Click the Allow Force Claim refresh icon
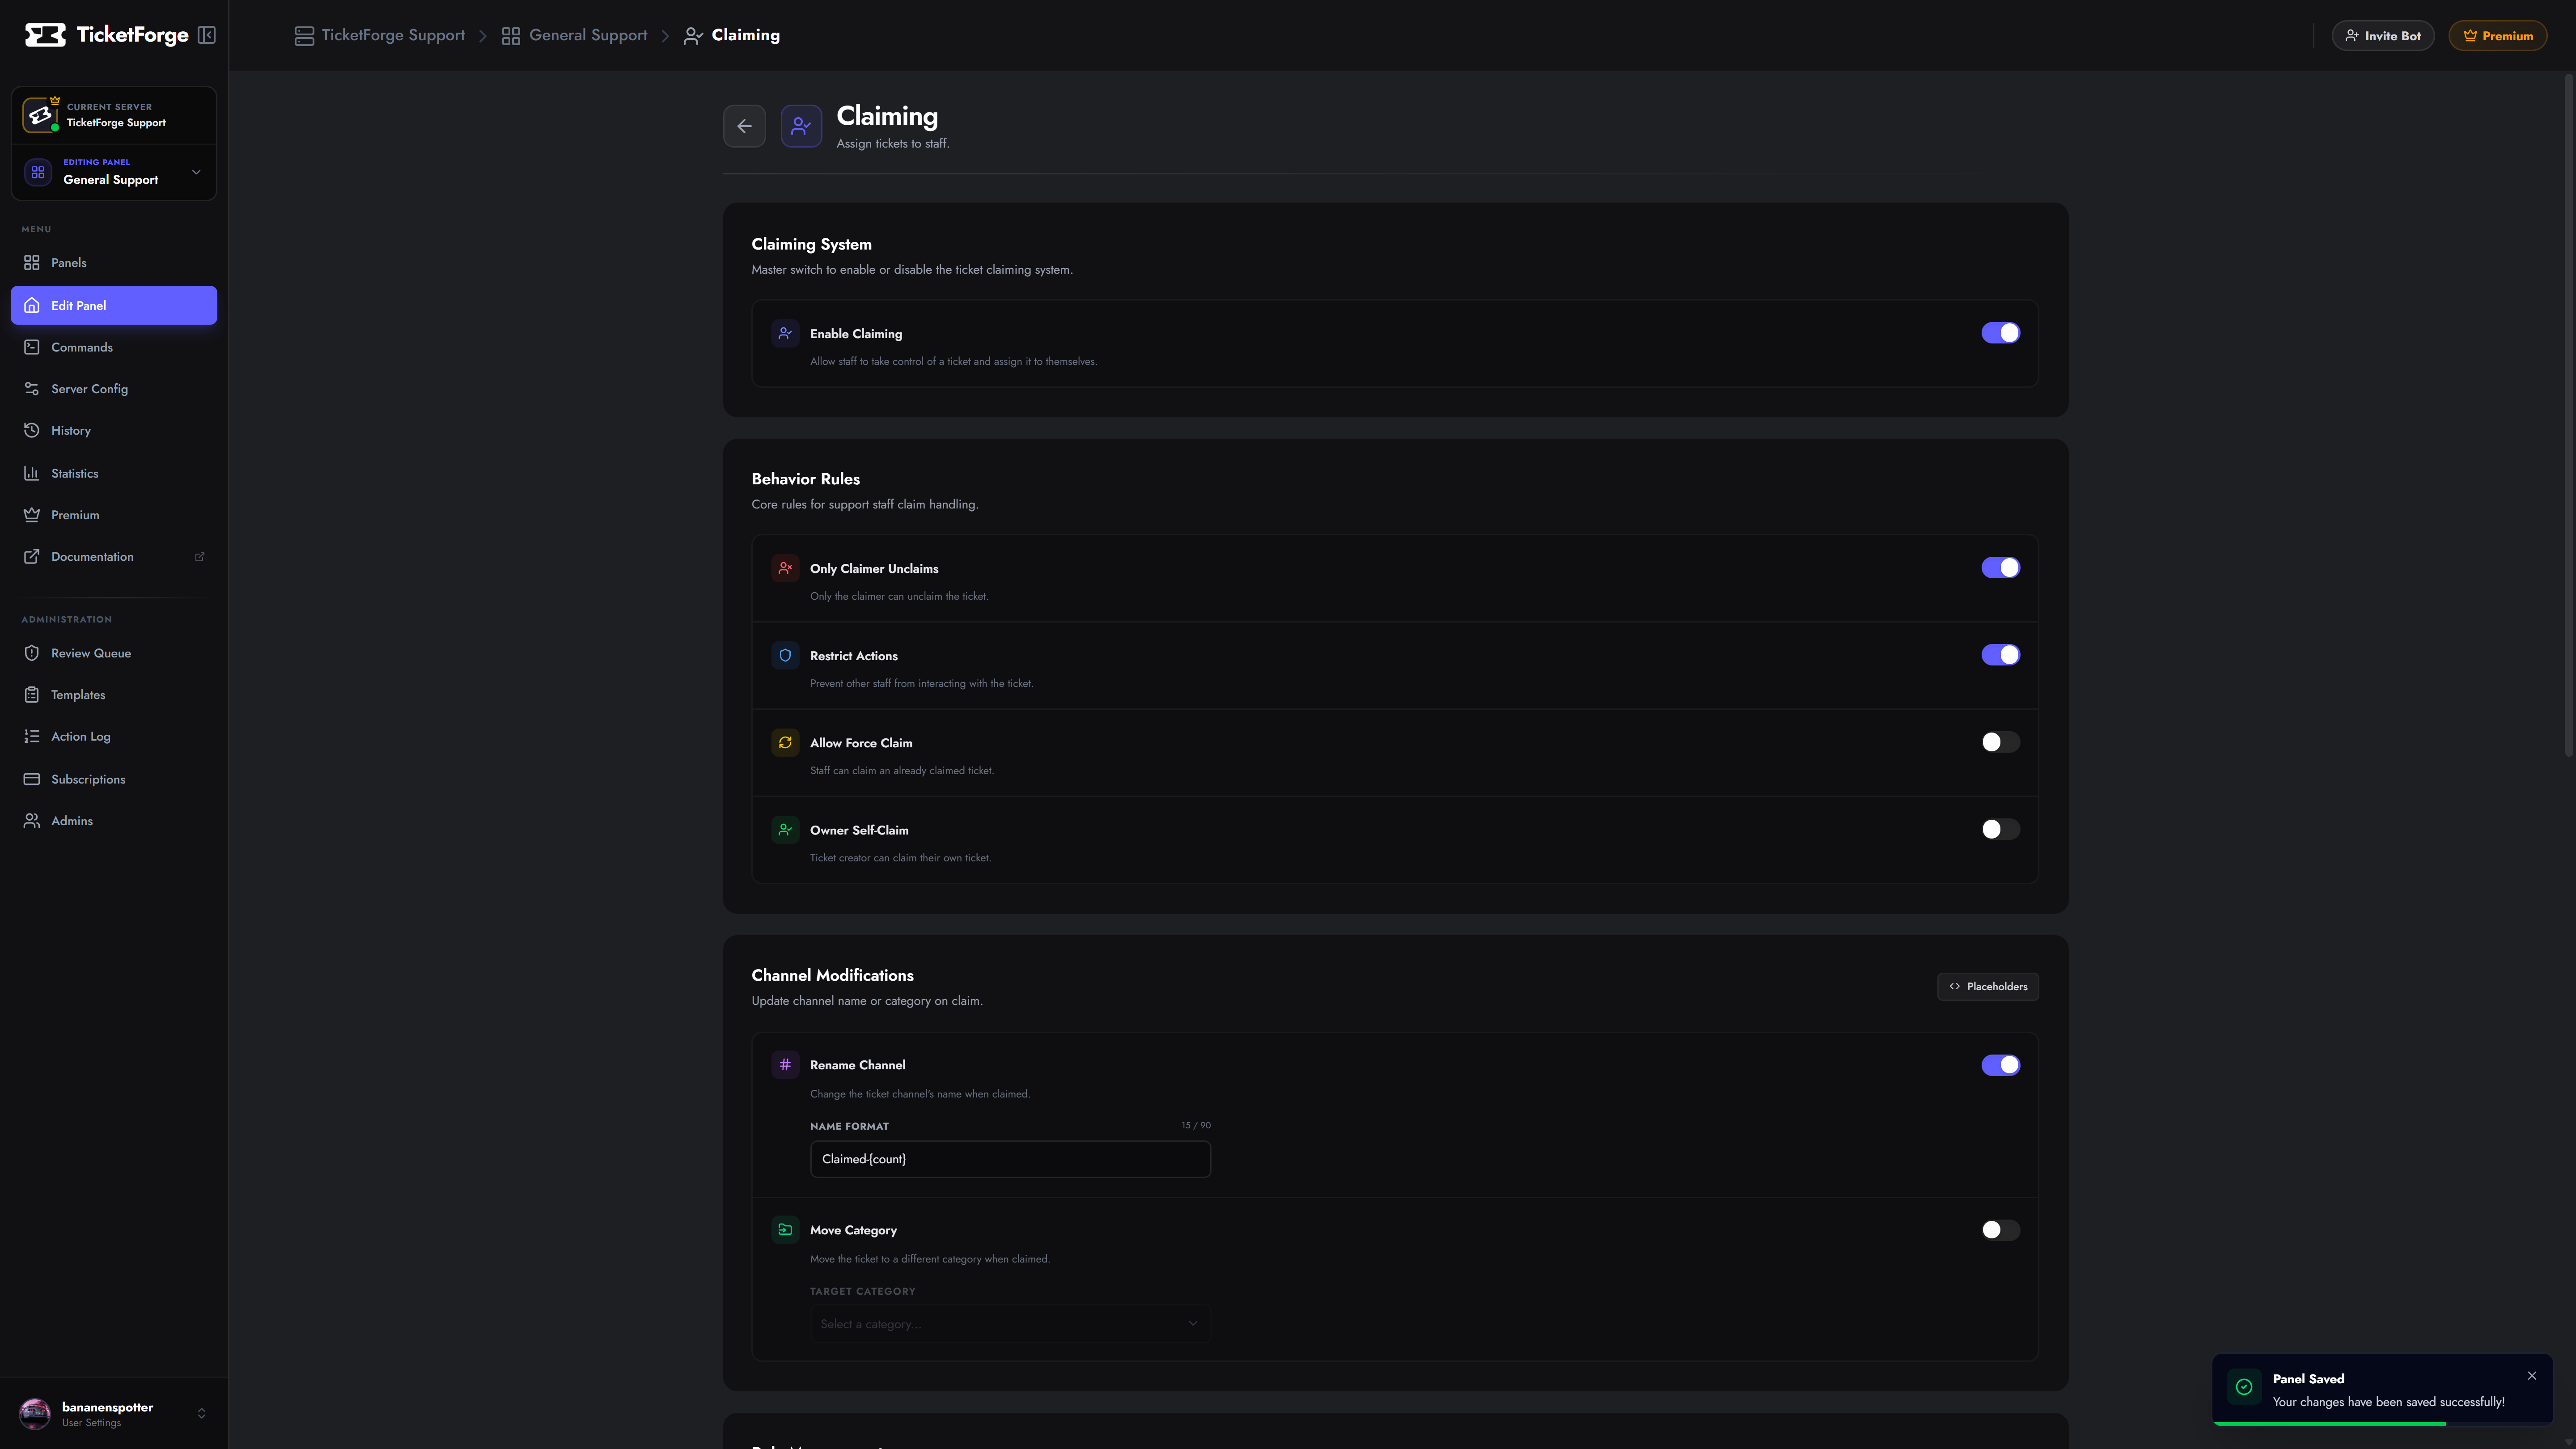The height and width of the screenshot is (1449, 2576). [785, 742]
